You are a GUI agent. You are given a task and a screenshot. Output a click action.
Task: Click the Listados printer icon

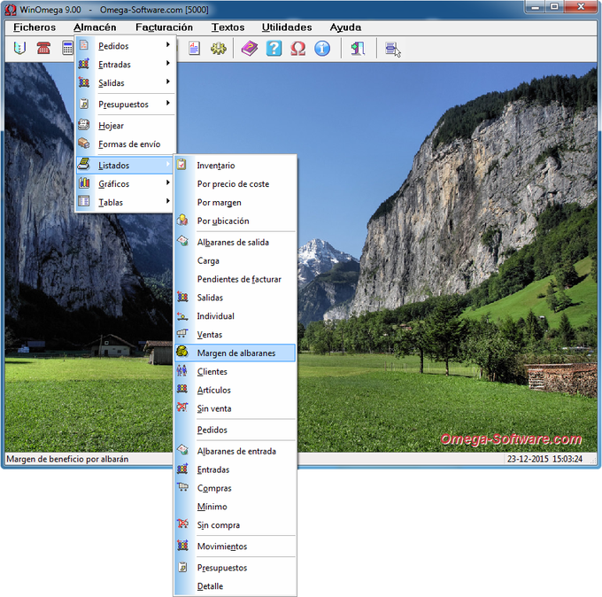click(x=84, y=164)
